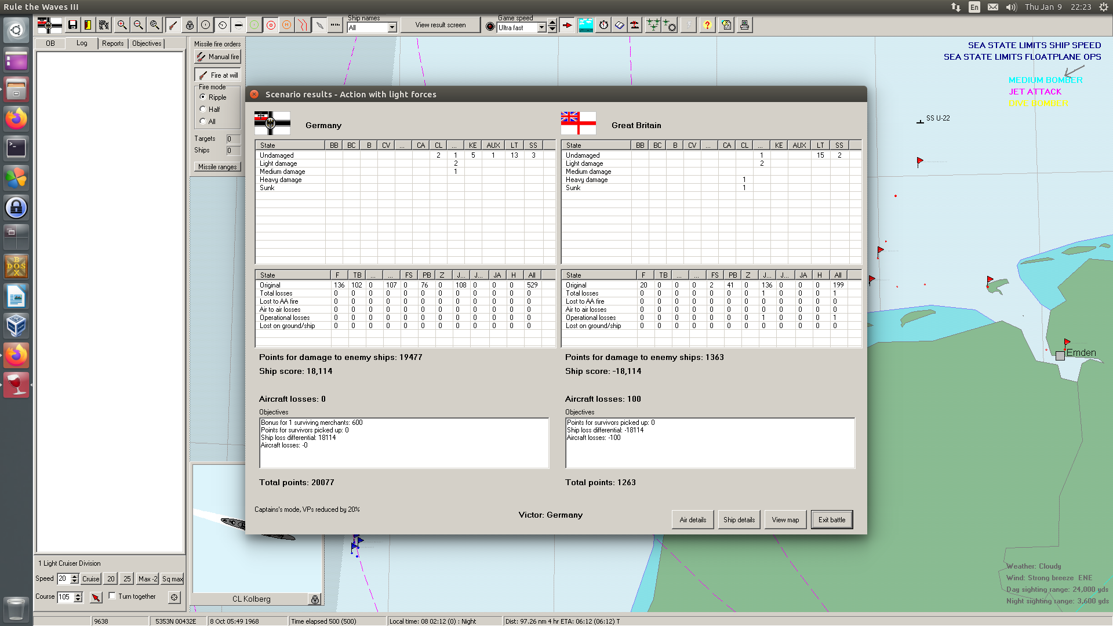Click the weather sky and sea icon
The width and height of the screenshot is (1113, 626).
(585, 25)
